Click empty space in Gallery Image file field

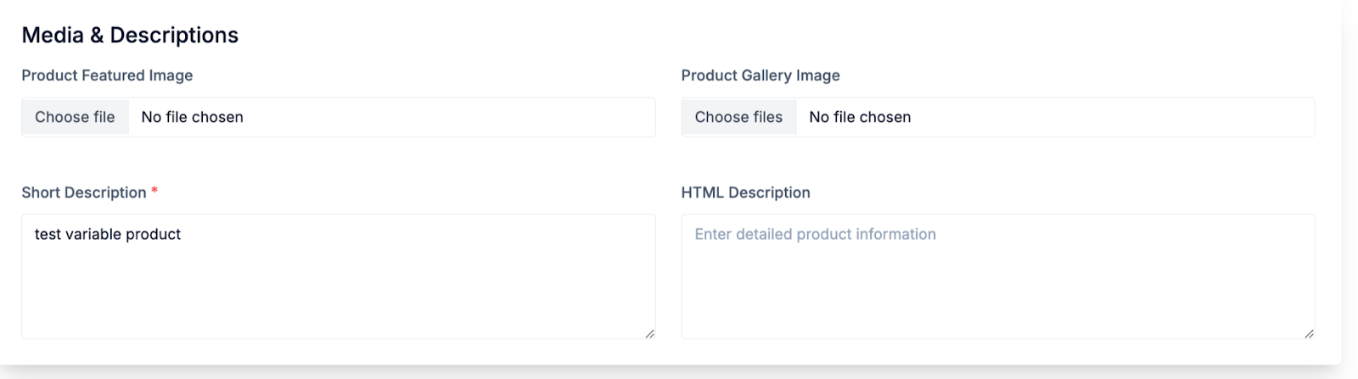[x=1112, y=117]
